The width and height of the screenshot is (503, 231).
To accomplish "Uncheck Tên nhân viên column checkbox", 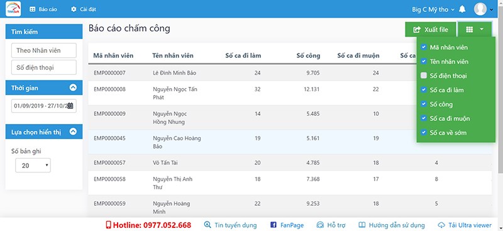I will 423,61.
